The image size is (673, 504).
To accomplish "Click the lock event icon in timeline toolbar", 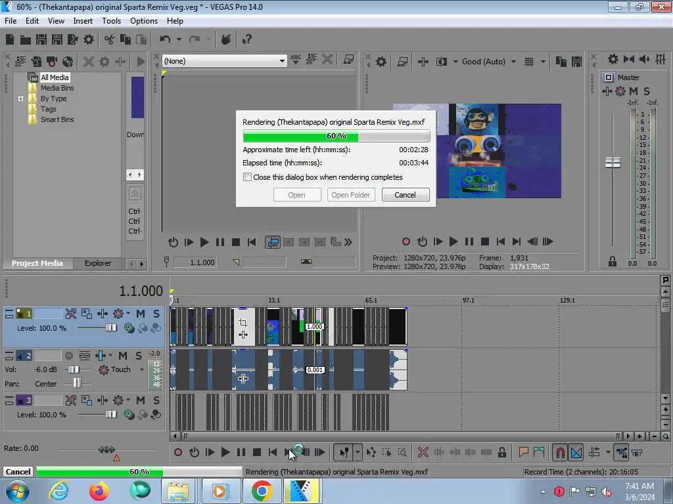I will point(501,452).
